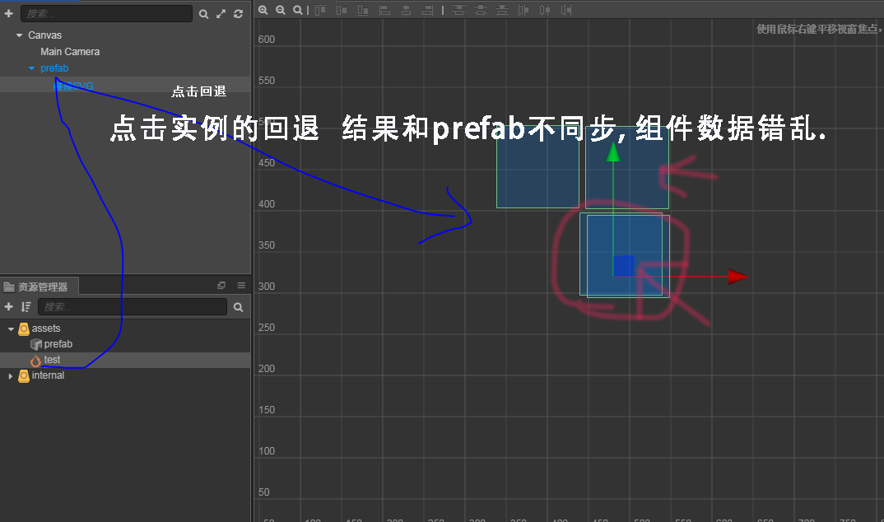
Task: Open the assets panel hamburger menu
Action: tap(241, 285)
